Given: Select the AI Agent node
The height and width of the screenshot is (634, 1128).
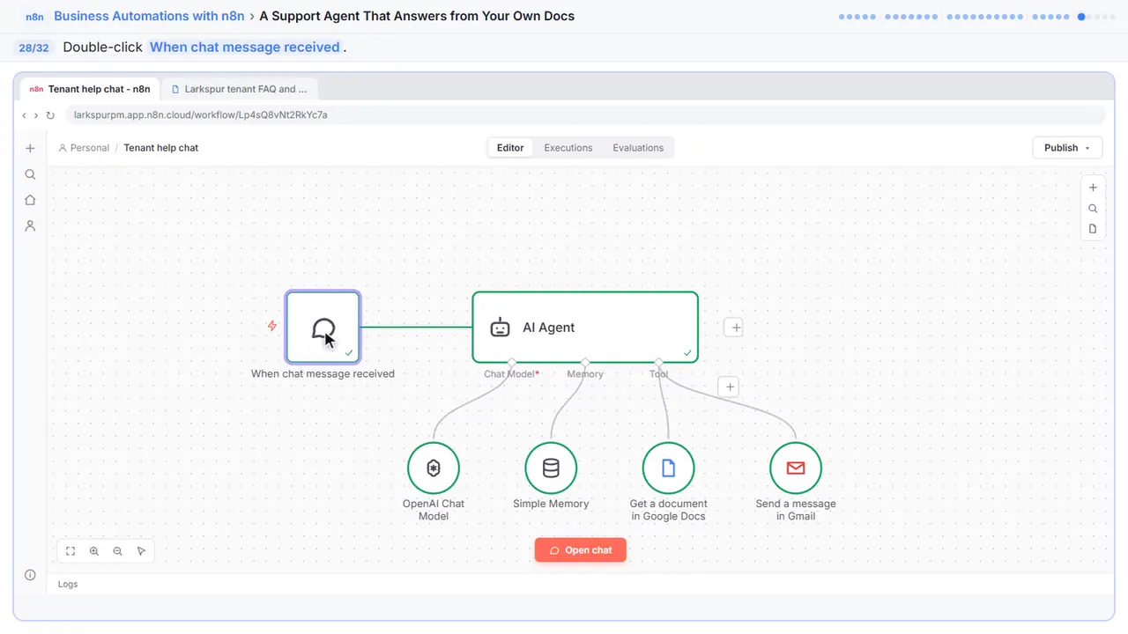Looking at the screenshot, I should [585, 327].
